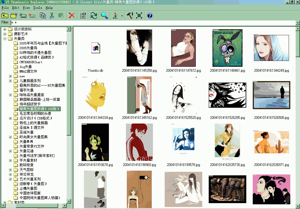Expand the 'new' folder node
Viewport: 300px width, 209px height.
pyautogui.click(x=11, y=76)
